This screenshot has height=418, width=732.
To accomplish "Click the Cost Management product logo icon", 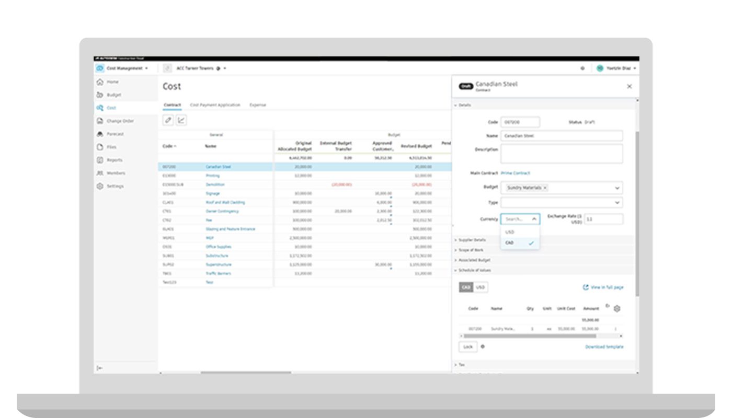I will 99,68.
